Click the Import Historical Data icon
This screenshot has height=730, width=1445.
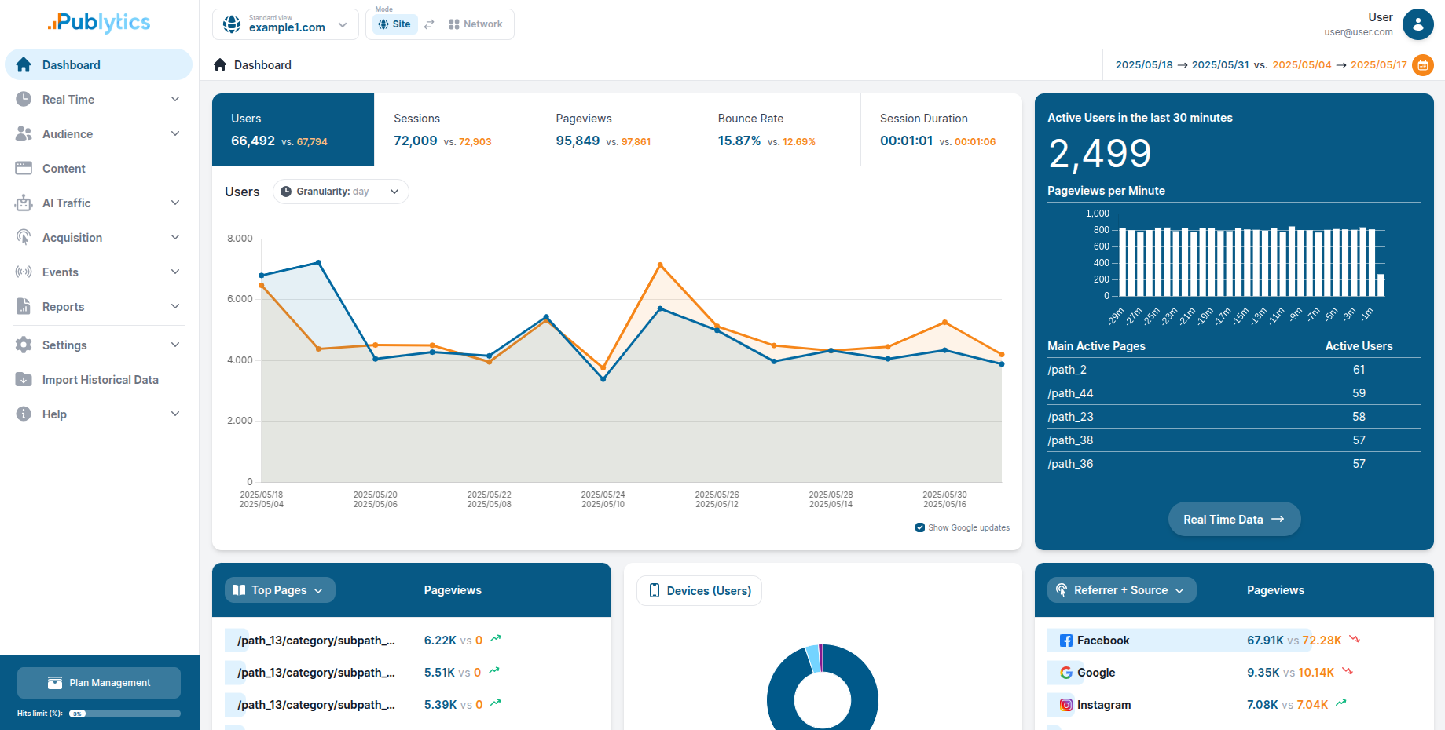pos(24,379)
